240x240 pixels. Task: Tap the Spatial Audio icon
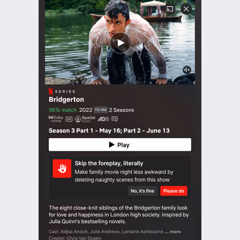(85, 119)
